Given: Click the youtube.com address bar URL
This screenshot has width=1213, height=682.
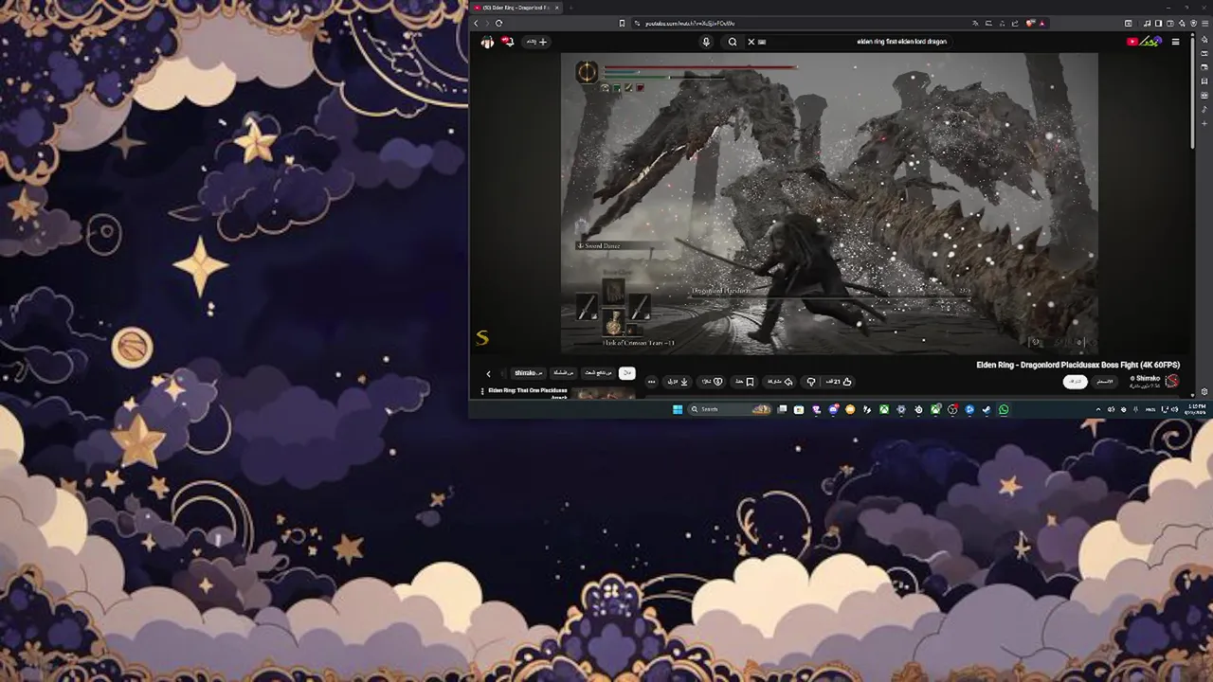Looking at the screenshot, I should coord(691,23).
